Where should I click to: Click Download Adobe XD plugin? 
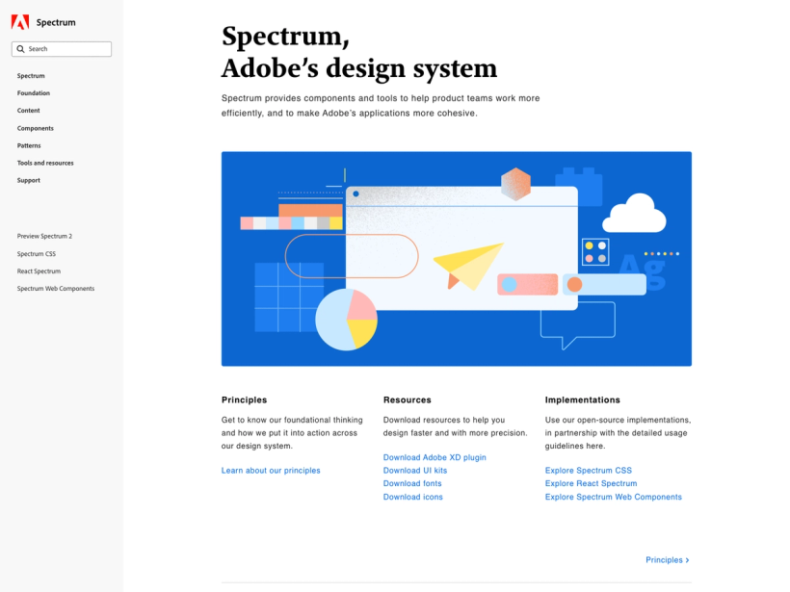click(x=434, y=457)
